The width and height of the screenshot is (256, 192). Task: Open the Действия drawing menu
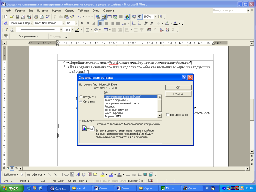[11, 174]
